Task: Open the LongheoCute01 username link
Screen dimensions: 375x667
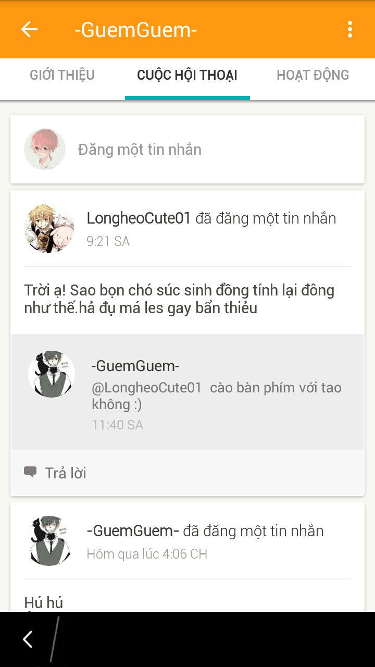Action: click(x=139, y=218)
